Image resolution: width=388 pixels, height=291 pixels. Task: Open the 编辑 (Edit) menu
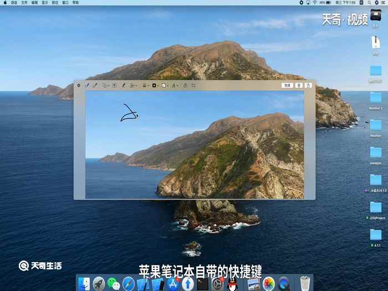click(x=34, y=2)
